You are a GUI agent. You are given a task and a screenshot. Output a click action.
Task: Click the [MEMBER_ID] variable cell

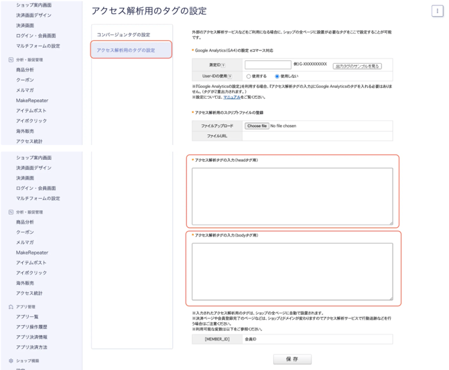click(x=217, y=339)
